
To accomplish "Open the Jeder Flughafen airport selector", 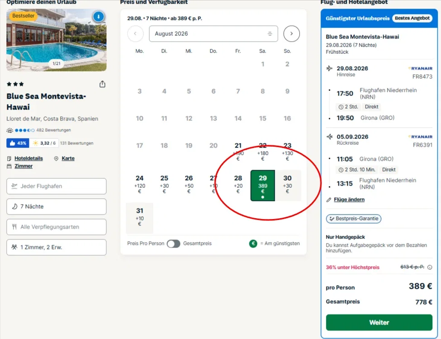I will [x=57, y=186].
